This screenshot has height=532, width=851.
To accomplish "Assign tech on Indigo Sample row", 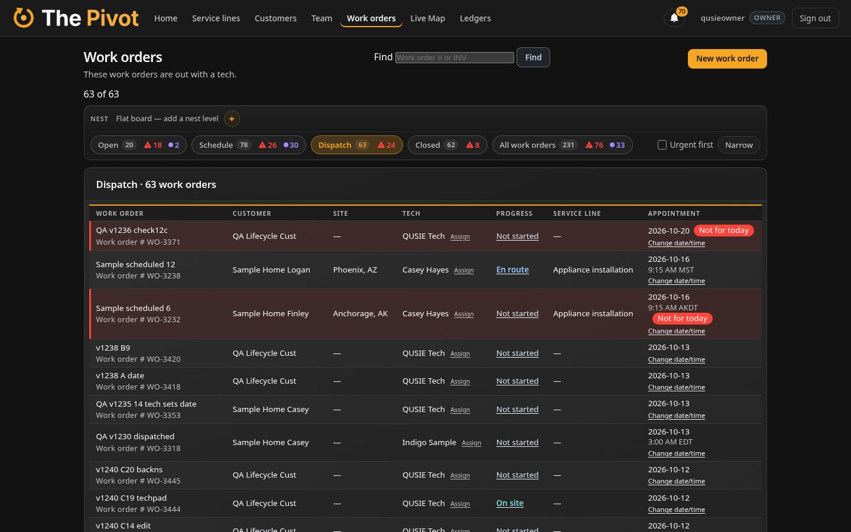I will pos(471,443).
